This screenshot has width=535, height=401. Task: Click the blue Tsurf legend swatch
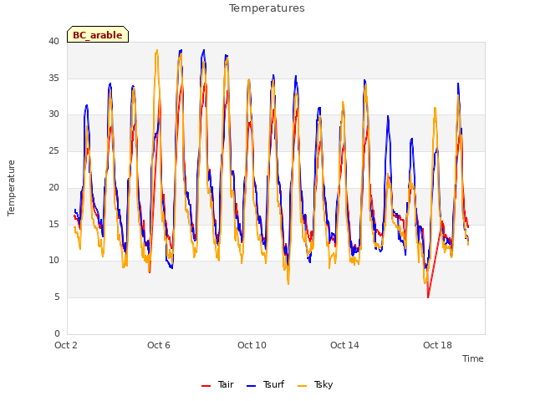pos(251,386)
